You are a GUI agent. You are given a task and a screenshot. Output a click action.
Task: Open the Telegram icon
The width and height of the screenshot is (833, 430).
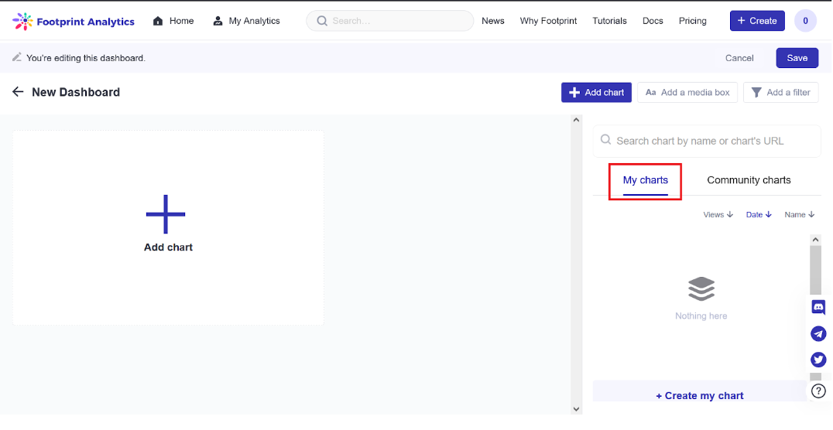click(x=818, y=333)
